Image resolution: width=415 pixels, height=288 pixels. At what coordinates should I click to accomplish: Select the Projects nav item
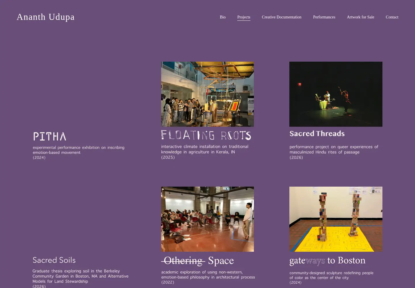(x=244, y=17)
